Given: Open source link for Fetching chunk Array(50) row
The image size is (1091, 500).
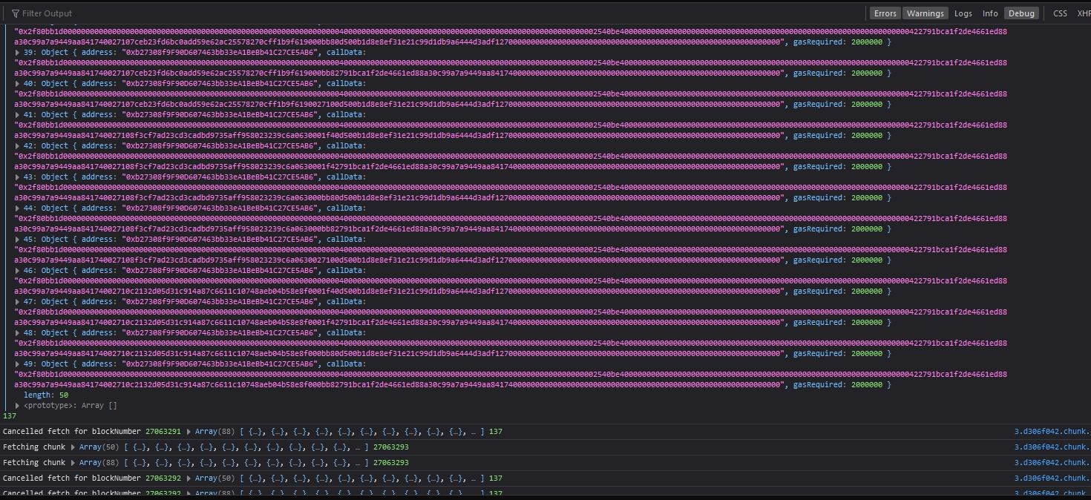Looking at the screenshot, I should click(1052, 447).
